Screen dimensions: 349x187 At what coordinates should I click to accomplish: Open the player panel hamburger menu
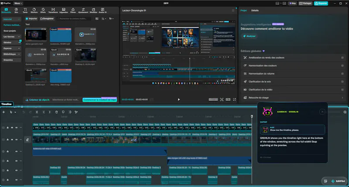(233, 10)
